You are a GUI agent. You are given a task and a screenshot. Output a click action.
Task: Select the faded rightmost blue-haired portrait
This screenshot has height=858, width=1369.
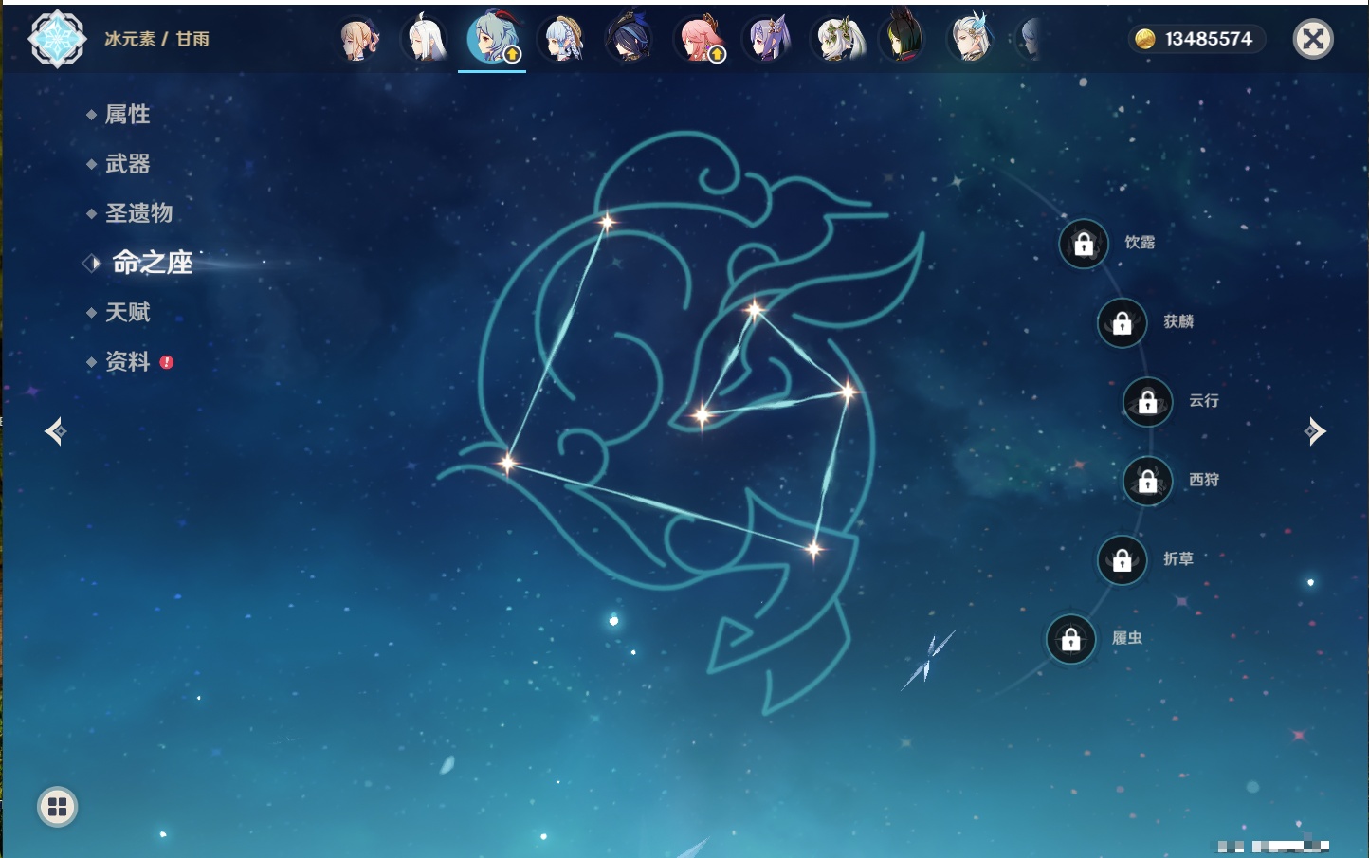coord(1031,39)
